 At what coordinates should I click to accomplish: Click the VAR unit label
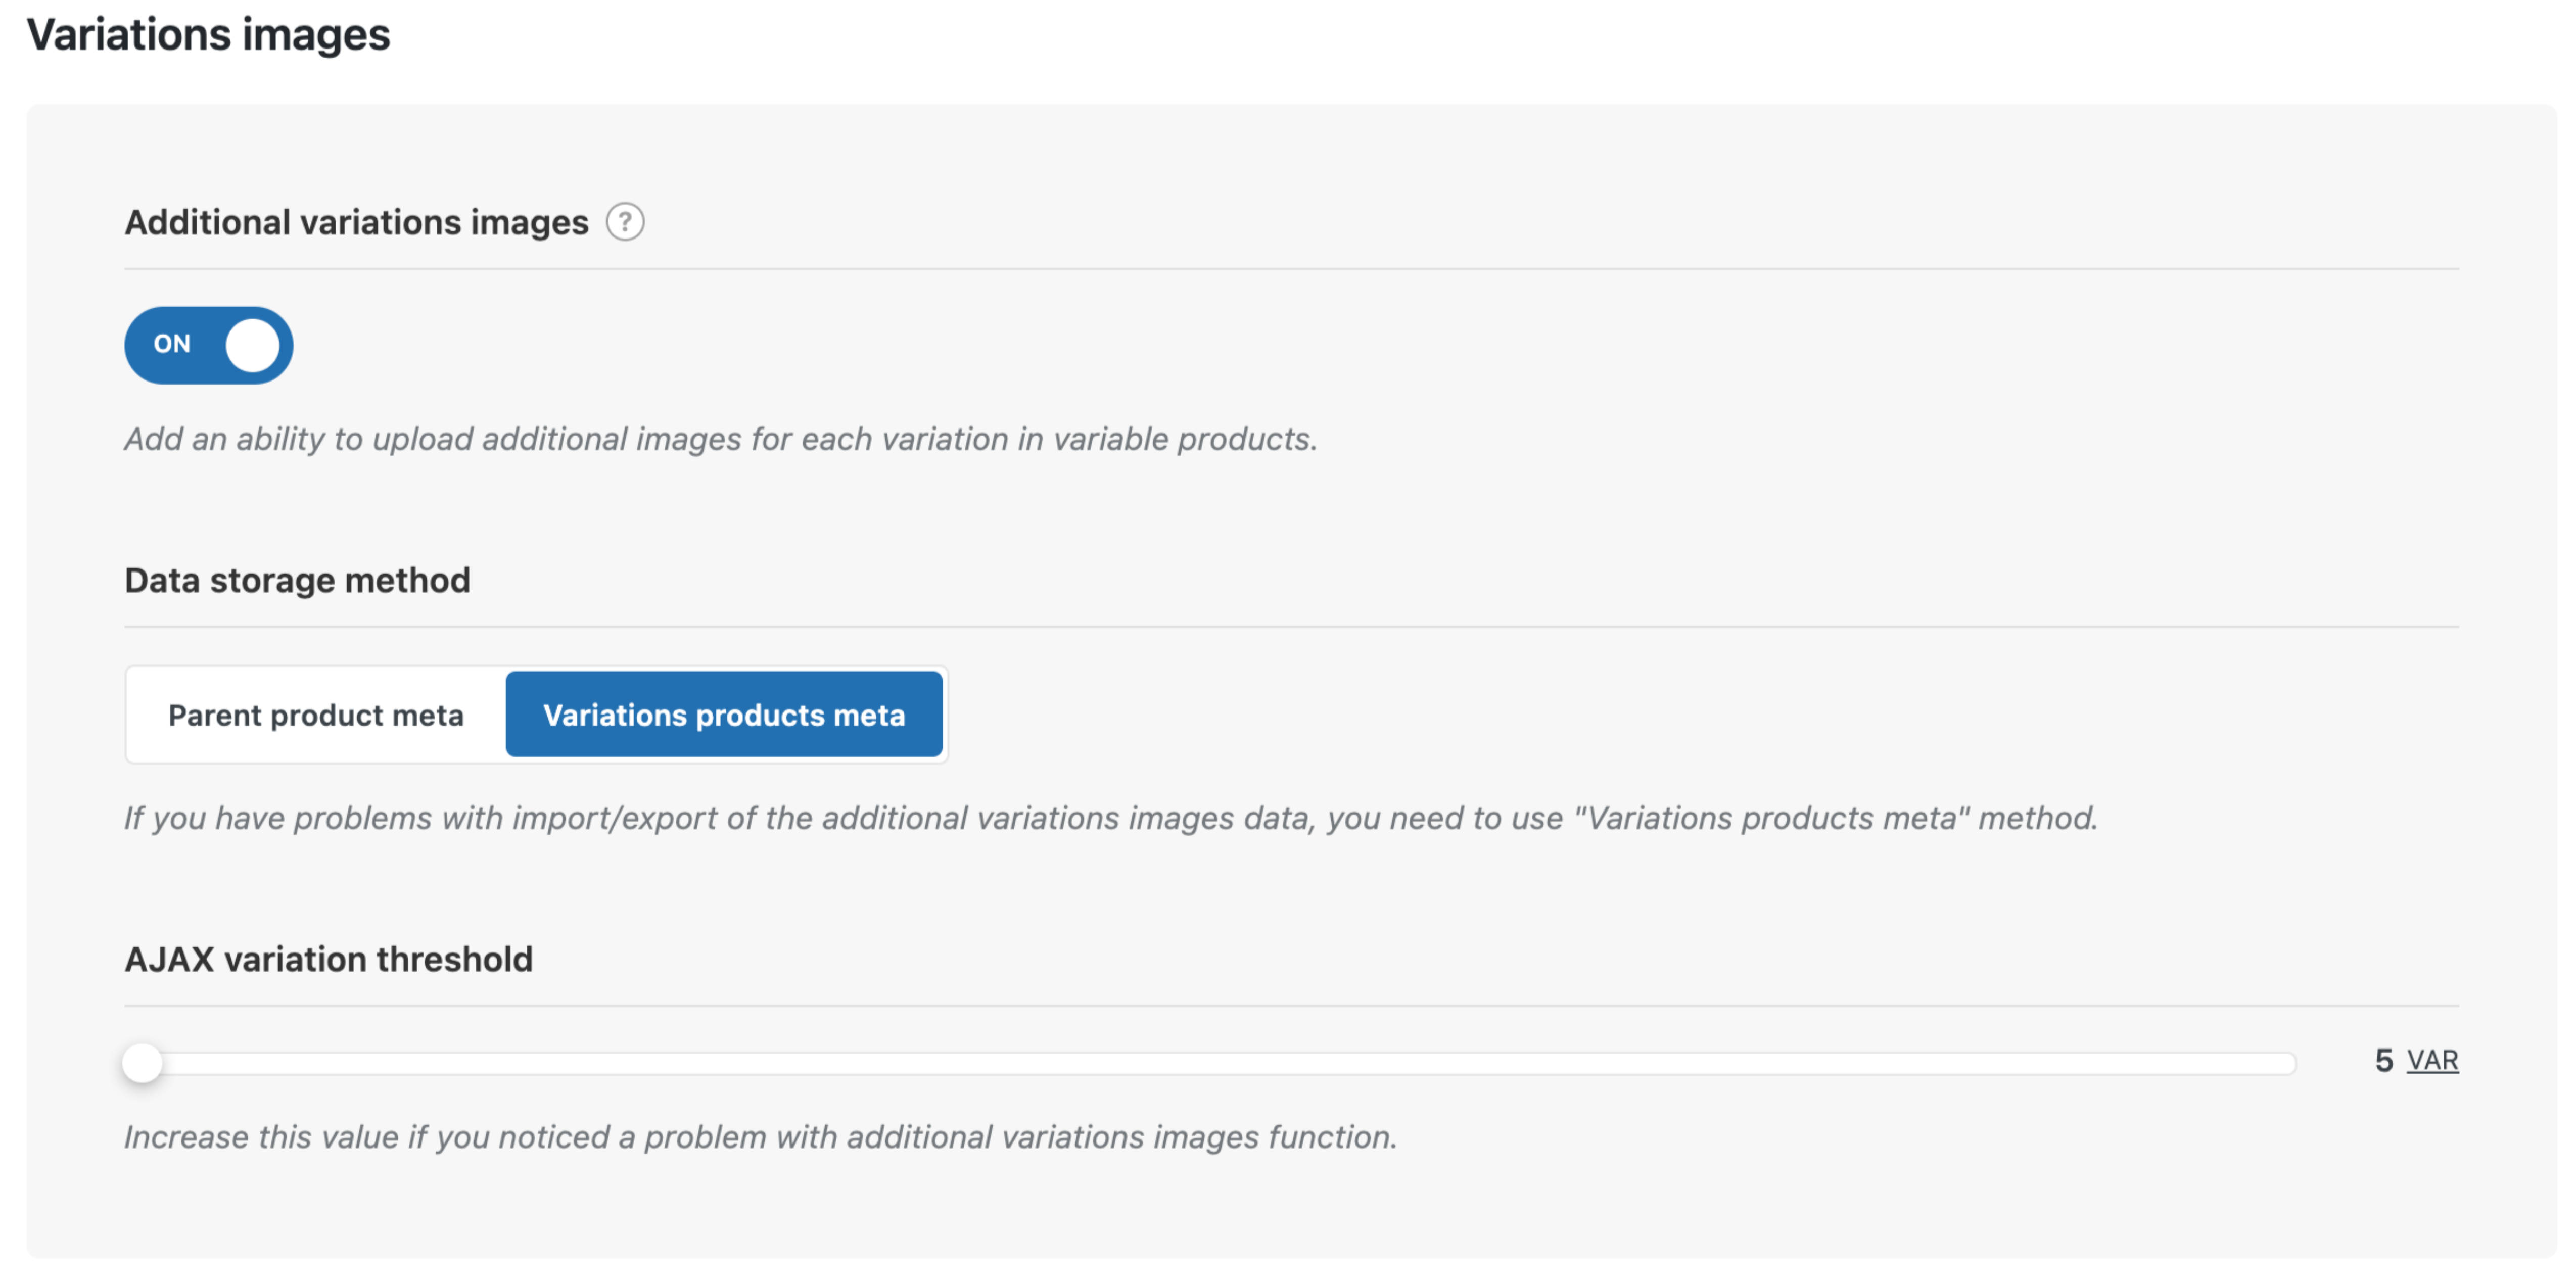coord(2432,1060)
